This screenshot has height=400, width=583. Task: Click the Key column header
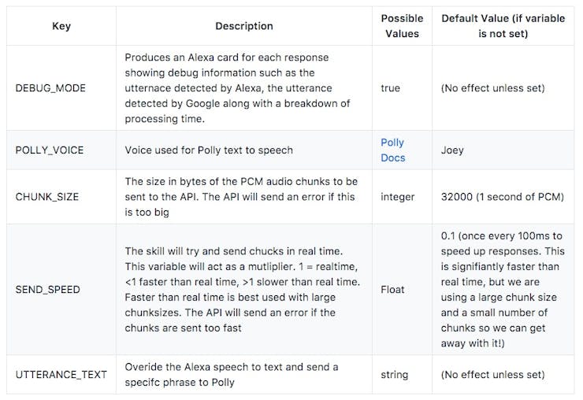61,26
